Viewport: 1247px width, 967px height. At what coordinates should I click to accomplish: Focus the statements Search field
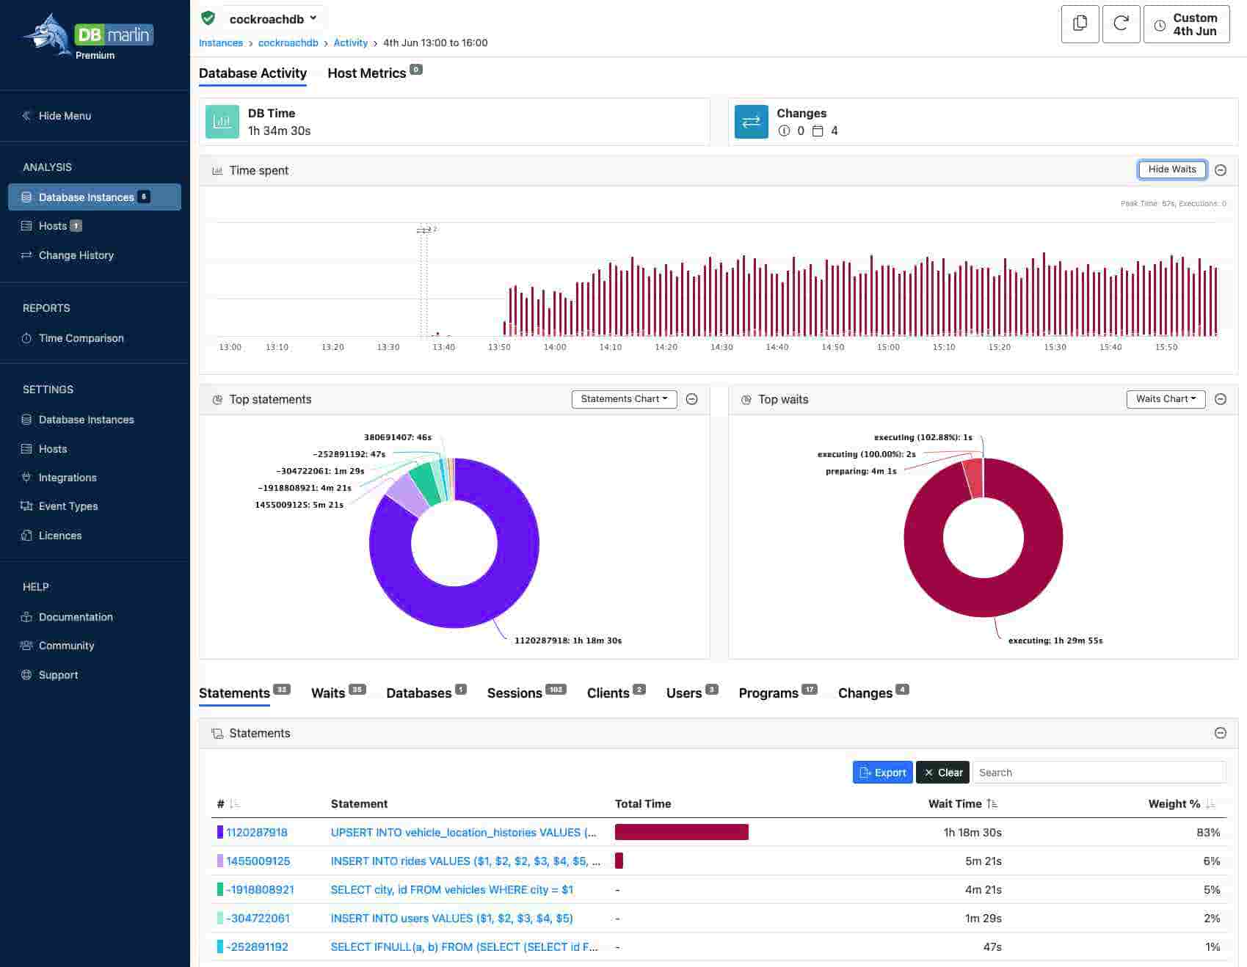(x=1099, y=773)
